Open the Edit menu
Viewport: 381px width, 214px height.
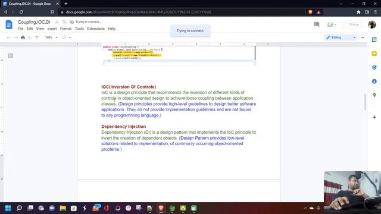tap(30, 29)
